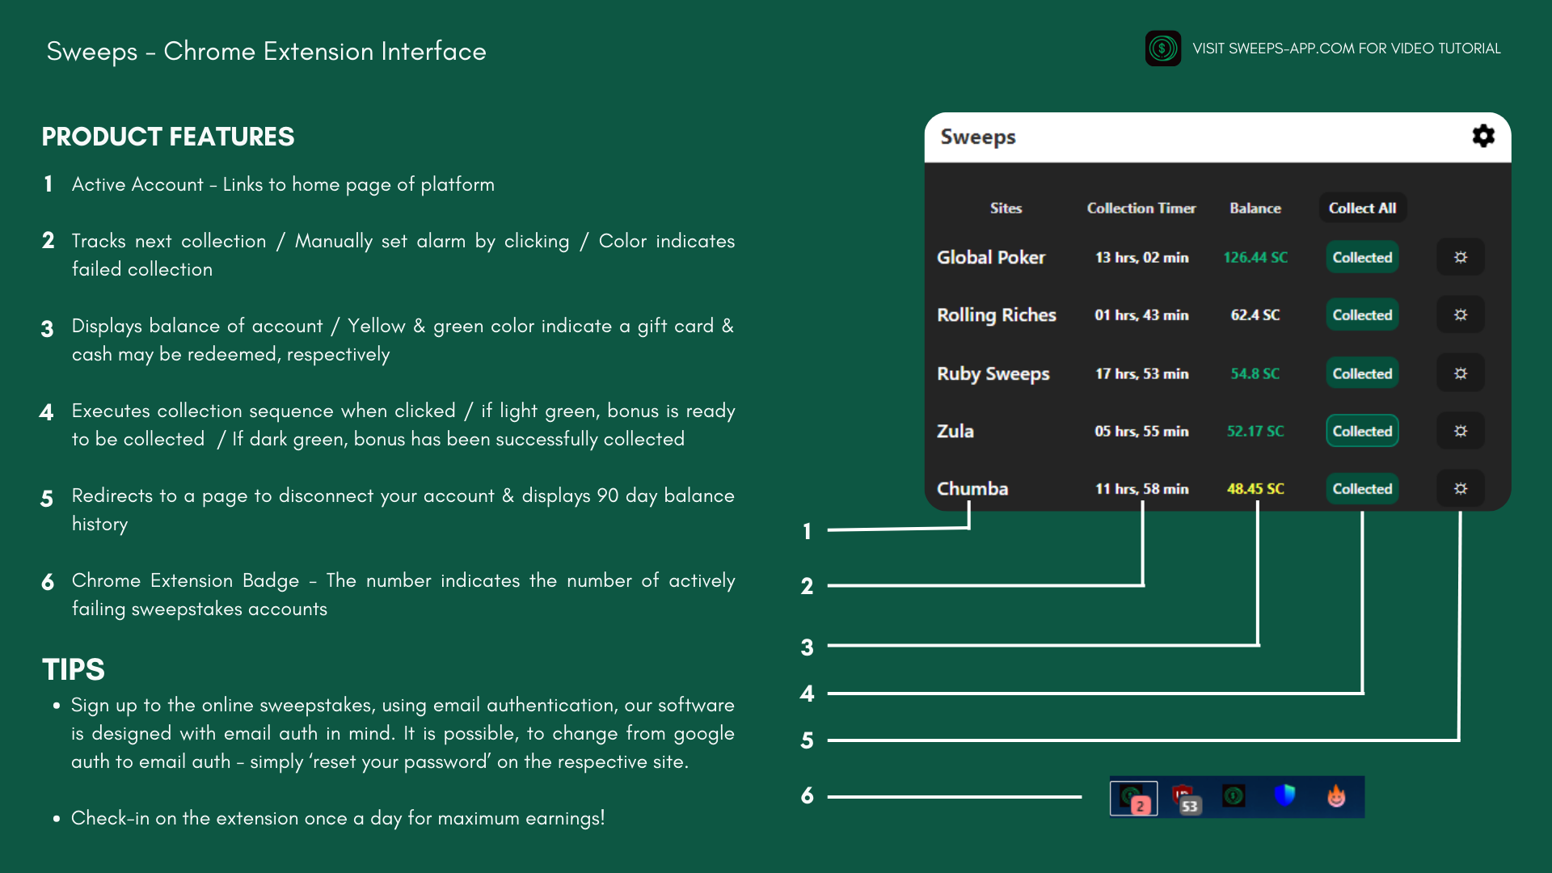Click the Balance column header
The width and height of the screenshot is (1552, 873).
[x=1255, y=208]
